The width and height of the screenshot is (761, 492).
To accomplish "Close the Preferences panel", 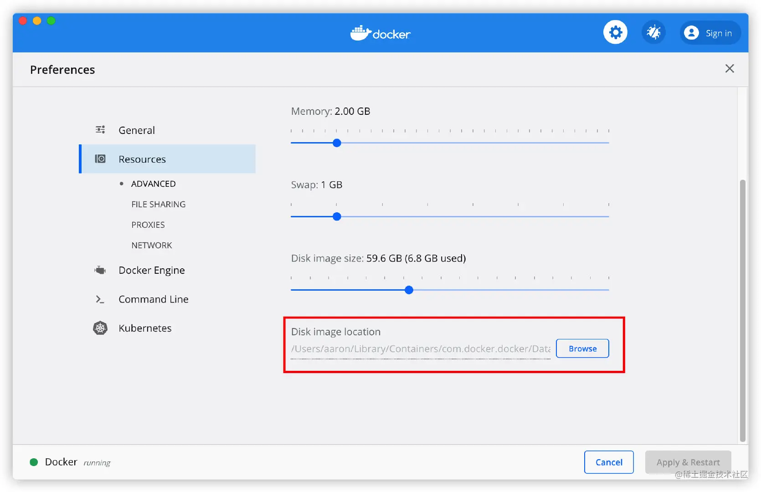I will (730, 68).
